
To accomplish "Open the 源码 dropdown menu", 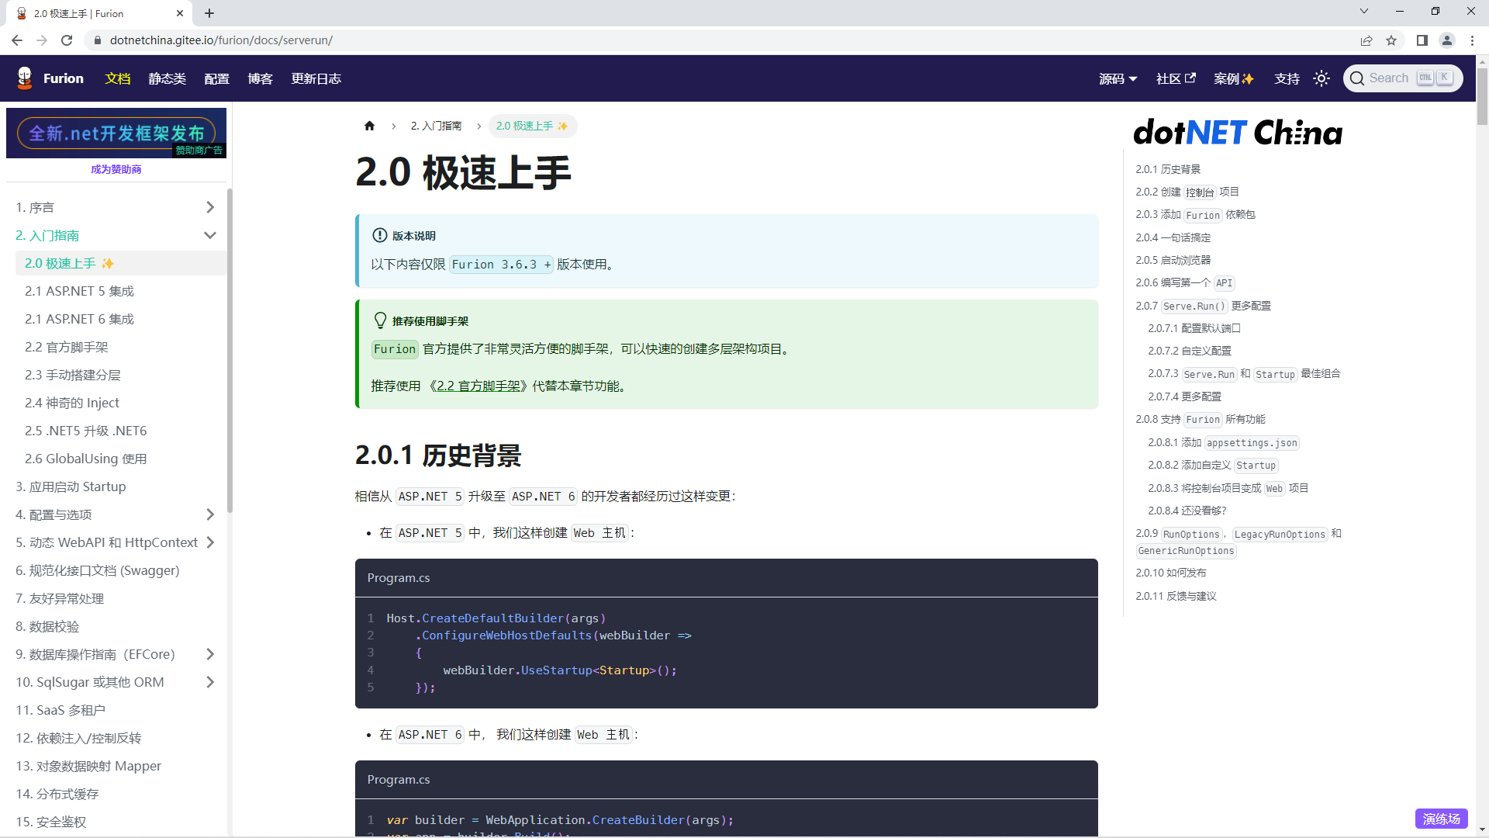I will click(x=1118, y=78).
